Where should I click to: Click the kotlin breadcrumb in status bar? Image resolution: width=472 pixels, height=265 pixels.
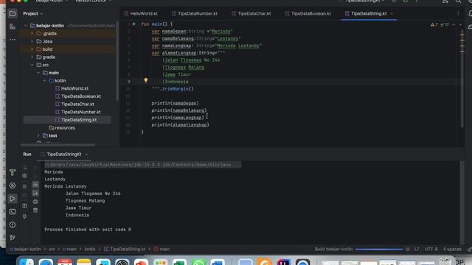point(90,250)
